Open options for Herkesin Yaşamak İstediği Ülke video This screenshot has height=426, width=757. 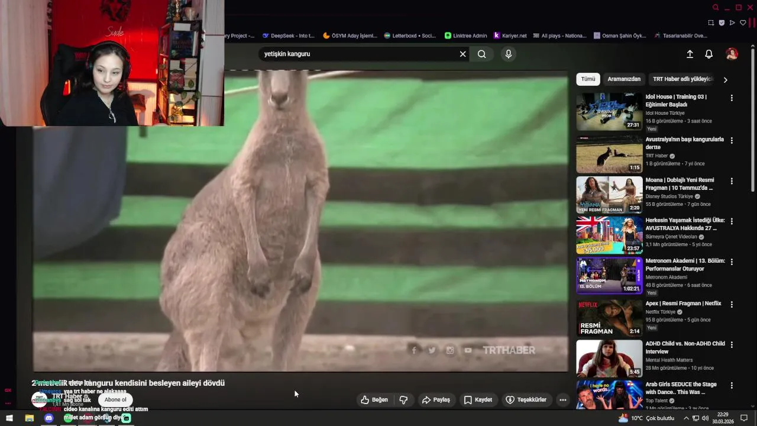(x=732, y=221)
